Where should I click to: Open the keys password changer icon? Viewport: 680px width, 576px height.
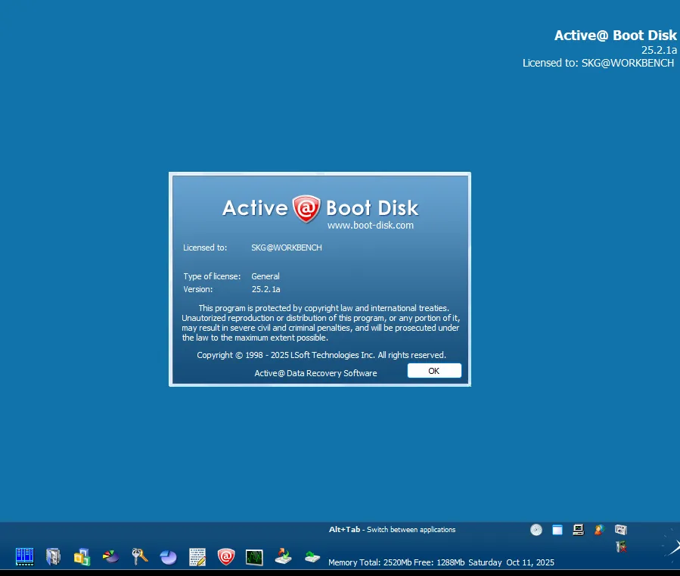click(140, 556)
